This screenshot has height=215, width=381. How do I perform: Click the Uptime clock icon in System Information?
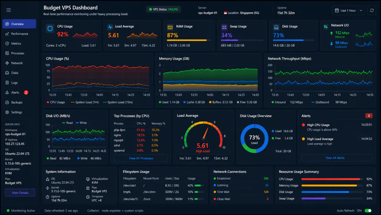click(48, 197)
